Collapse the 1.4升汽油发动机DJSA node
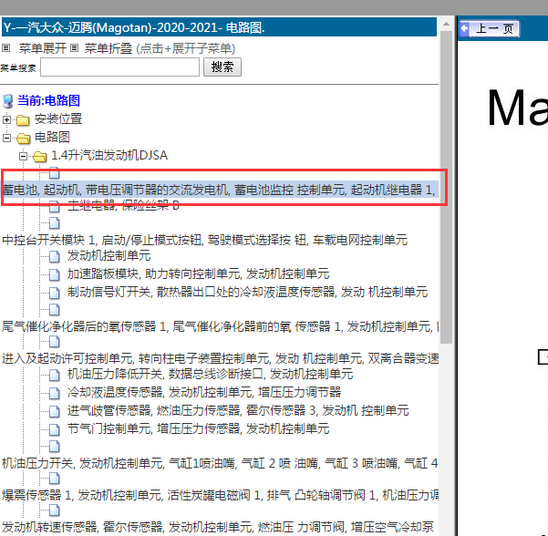This screenshot has width=548, height=536. click(23, 156)
